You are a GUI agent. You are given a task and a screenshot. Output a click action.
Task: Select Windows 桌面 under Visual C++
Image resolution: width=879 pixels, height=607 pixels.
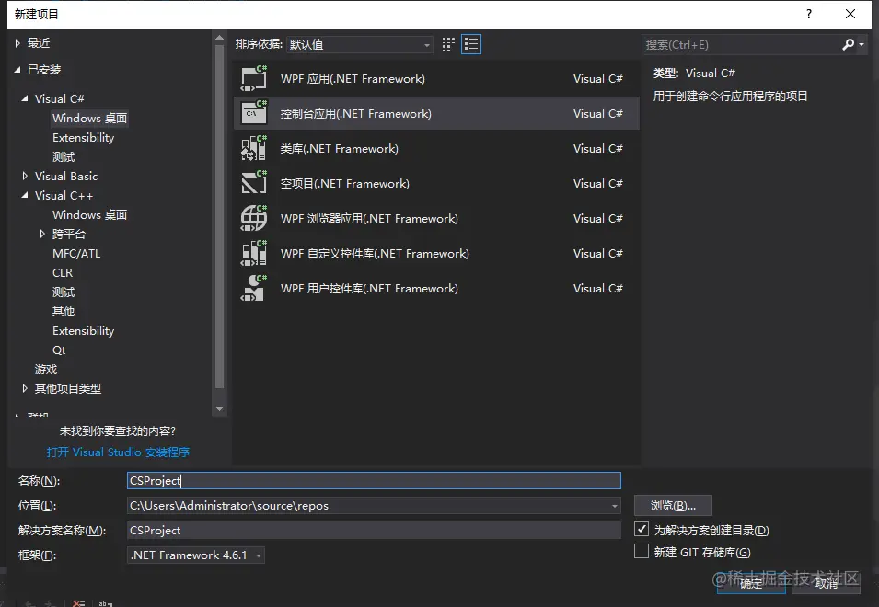tap(89, 215)
